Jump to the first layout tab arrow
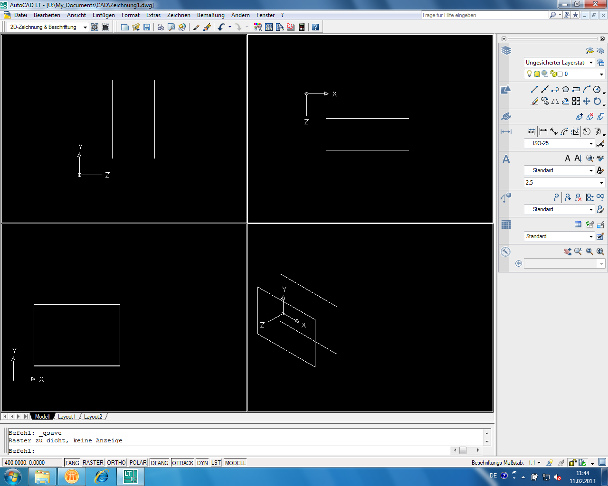This screenshot has height=486, width=608. click(x=4, y=417)
